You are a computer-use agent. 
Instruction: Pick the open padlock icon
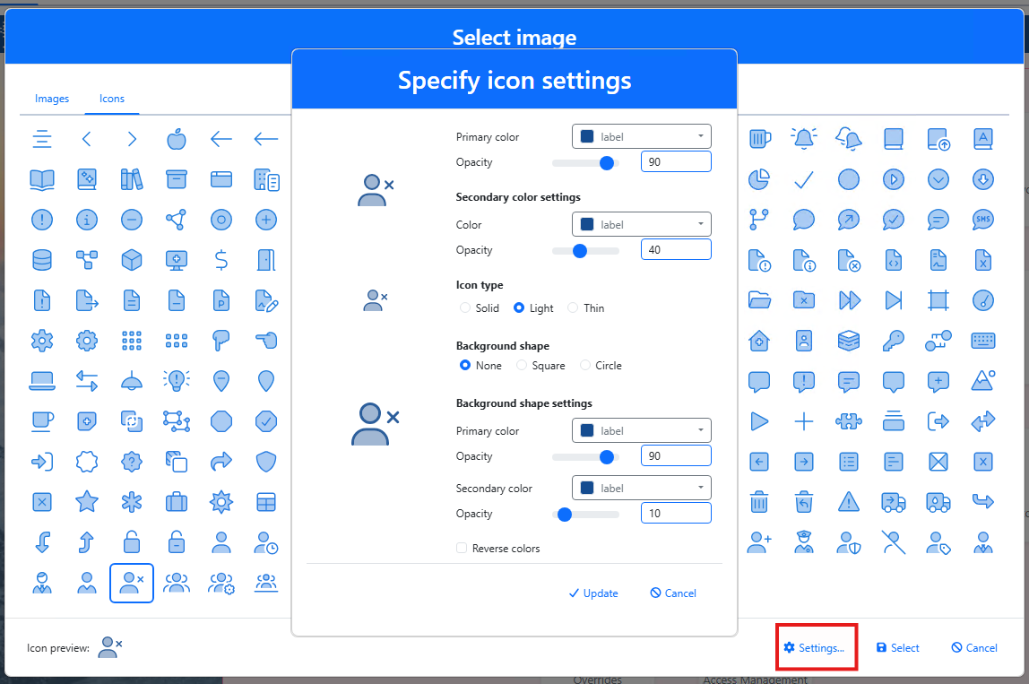pos(132,542)
